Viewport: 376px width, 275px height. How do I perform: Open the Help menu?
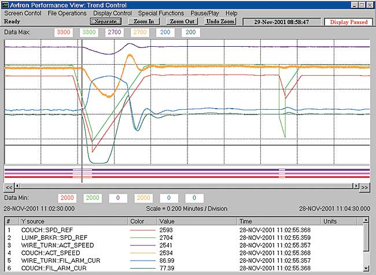tap(231, 13)
